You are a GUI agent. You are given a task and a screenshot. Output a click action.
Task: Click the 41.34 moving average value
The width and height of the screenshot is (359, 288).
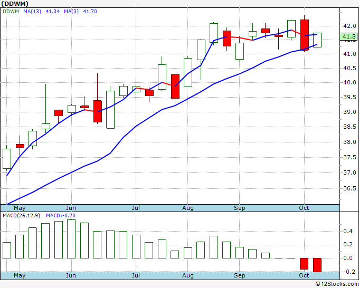[x=53, y=12]
